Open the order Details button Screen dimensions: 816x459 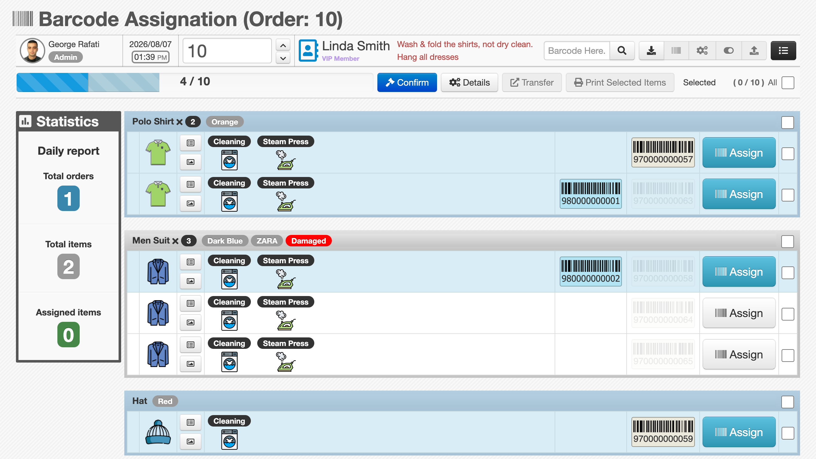pyautogui.click(x=469, y=82)
